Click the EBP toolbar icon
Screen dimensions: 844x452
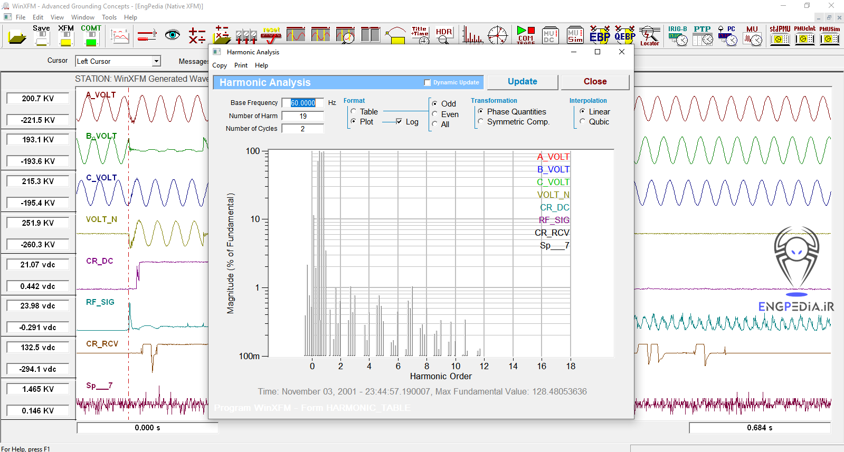(600, 35)
